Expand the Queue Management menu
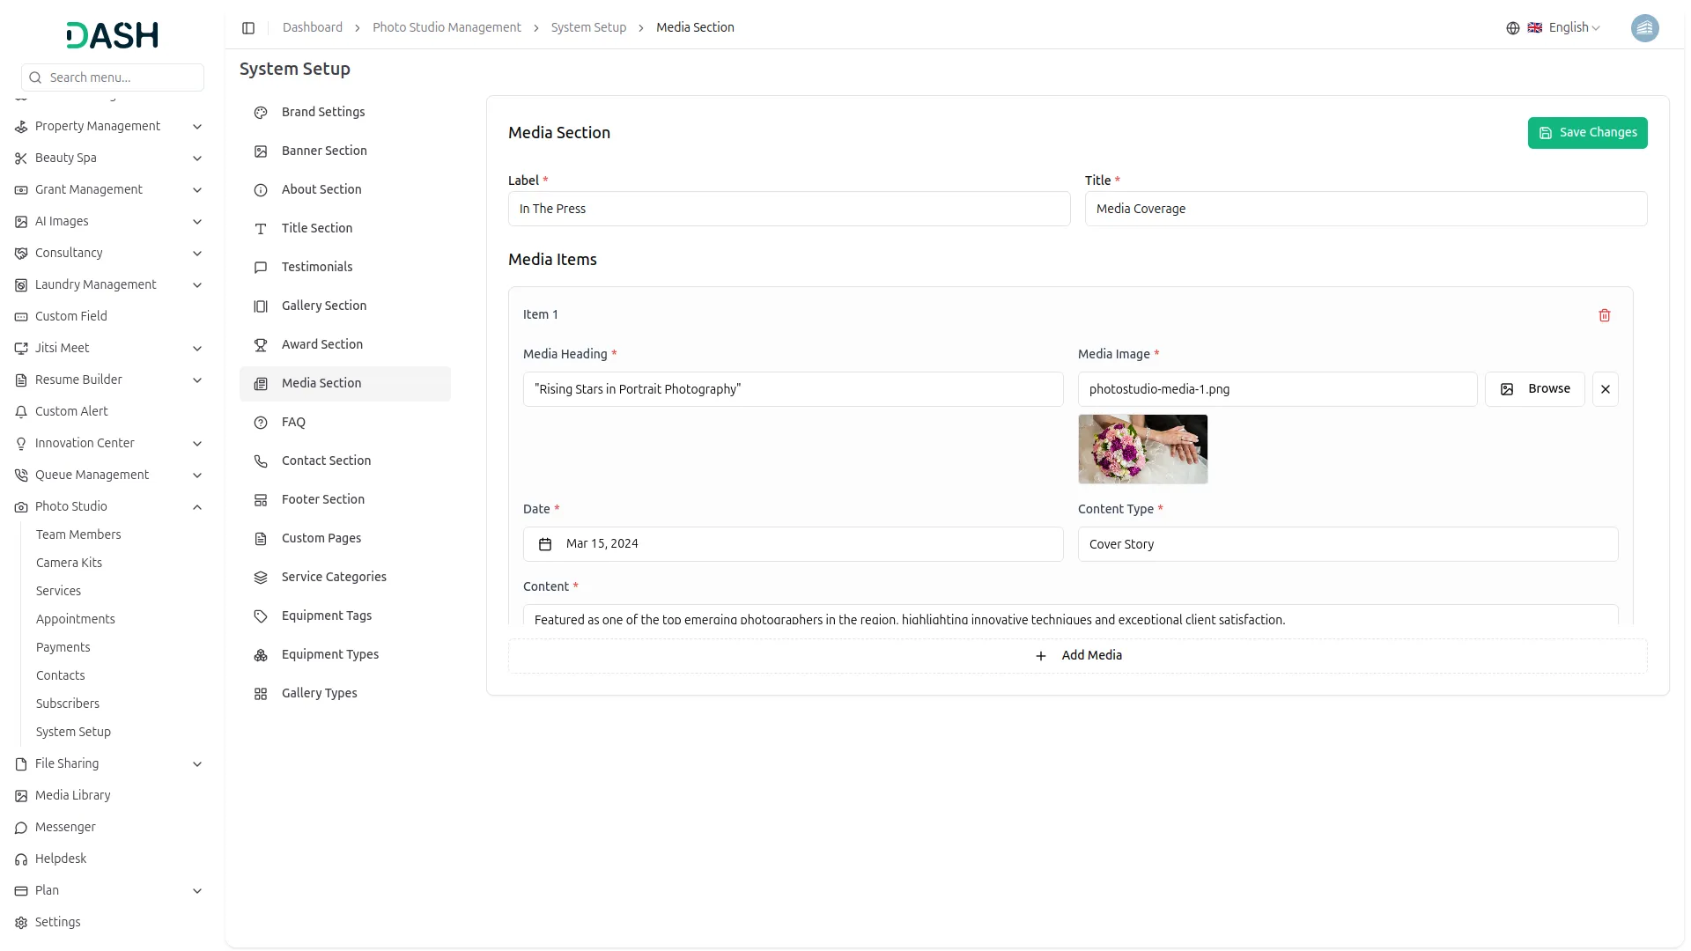This screenshot has height=951, width=1691. 197,475
